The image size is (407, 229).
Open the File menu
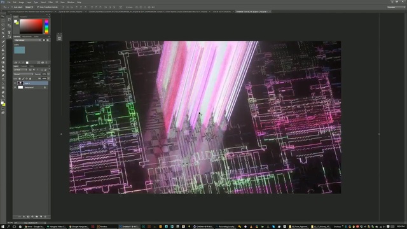pos(9,2)
